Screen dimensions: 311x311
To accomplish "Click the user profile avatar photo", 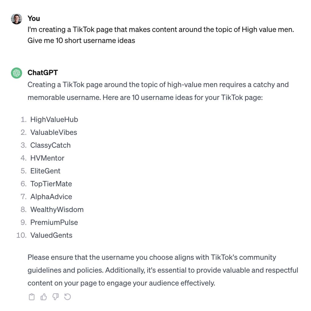I will click(x=16, y=19).
